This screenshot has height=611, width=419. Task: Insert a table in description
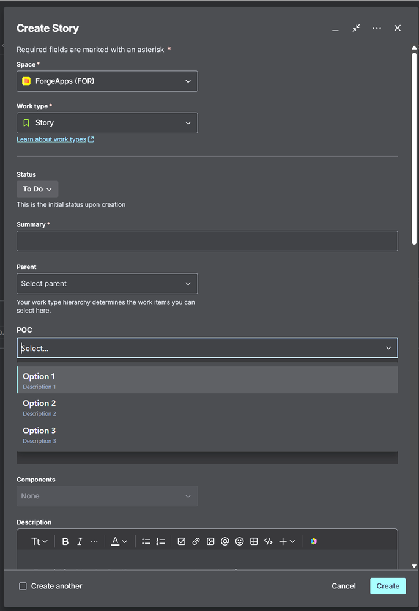[254, 541]
